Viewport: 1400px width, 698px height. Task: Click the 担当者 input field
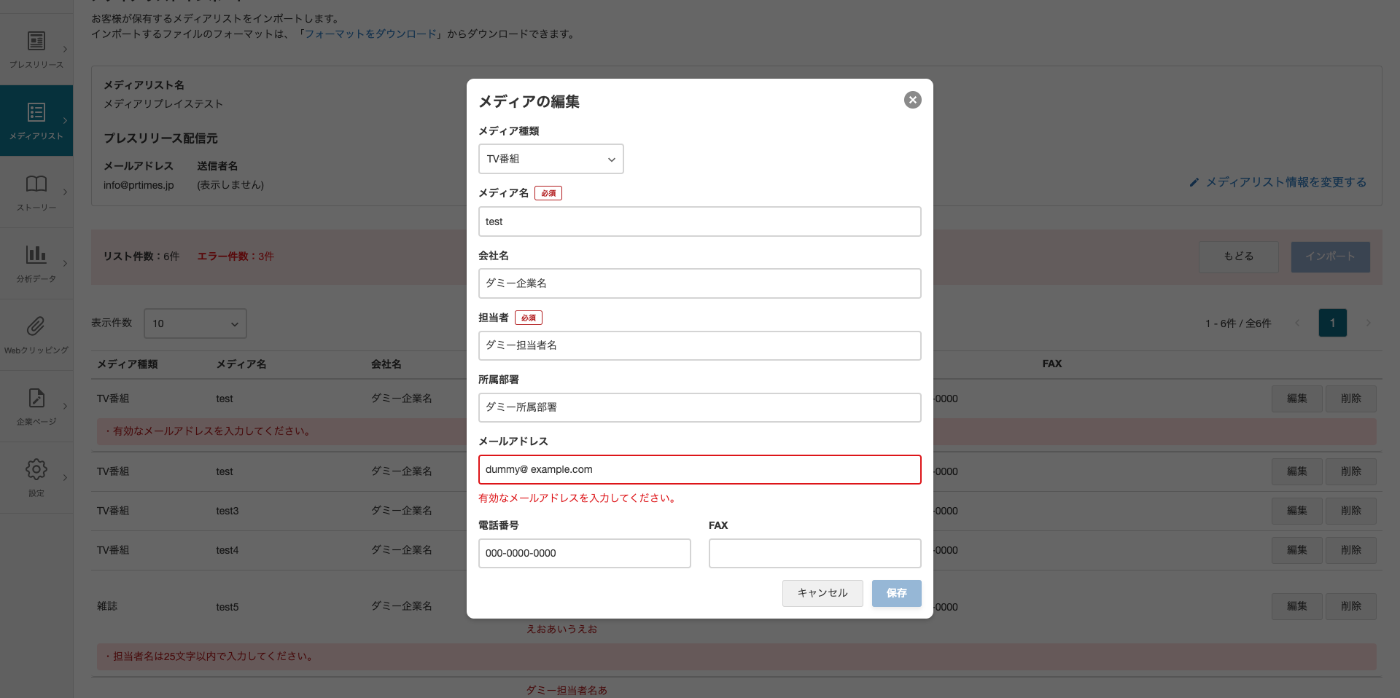pos(699,345)
